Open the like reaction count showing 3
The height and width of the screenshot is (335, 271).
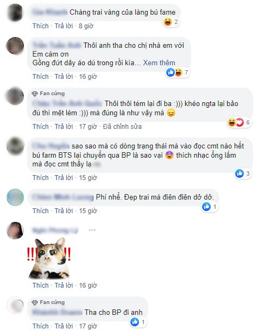pos(243,173)
